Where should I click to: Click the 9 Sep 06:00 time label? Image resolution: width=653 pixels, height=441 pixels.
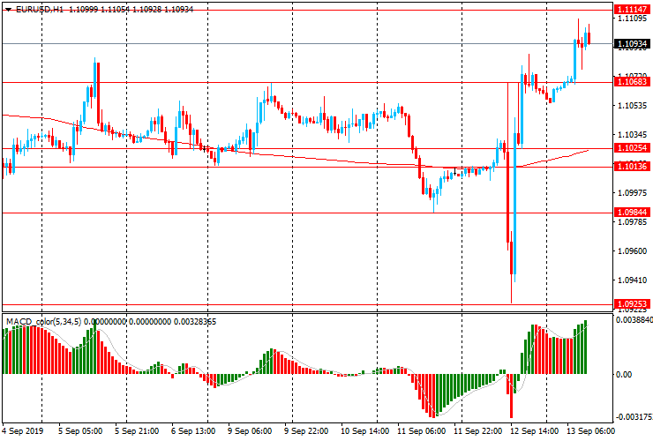(x=249, y=432)
